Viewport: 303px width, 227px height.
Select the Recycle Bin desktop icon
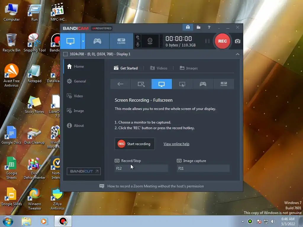tap(12, 43)
